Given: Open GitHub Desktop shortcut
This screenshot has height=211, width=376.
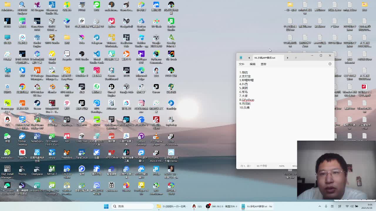Looking at the screenshot, I should [141, 139].
